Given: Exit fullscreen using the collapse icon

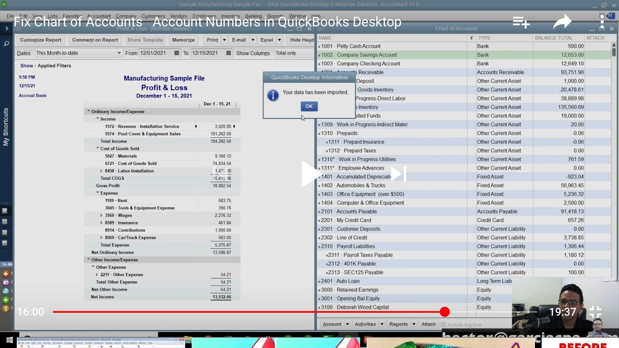Looking at the screenshot, I should pyautogui.click(x=595, y=312).
